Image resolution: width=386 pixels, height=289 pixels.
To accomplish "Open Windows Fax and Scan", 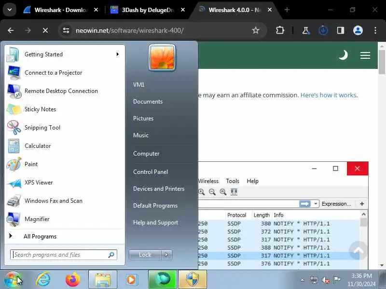I will (x=64, y=201).
